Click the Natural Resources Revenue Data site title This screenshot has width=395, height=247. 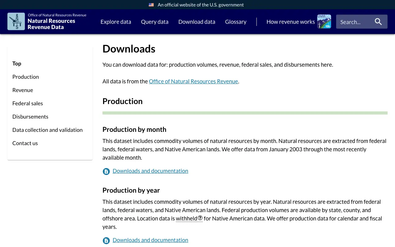(52, 24)
